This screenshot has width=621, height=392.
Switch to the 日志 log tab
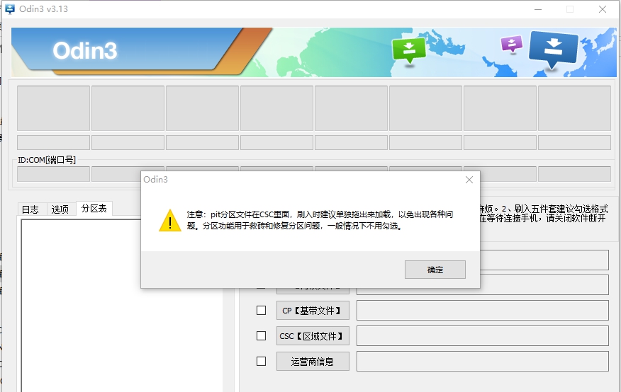pyautogui.click(x=30, y=209)
